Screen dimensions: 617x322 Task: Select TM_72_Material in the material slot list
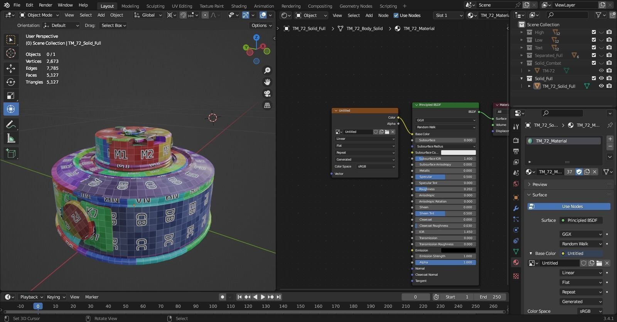[x=563, y=141]
